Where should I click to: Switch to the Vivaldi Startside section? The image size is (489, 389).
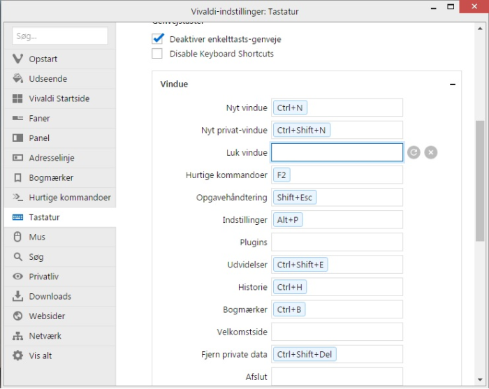pos(60,98)
